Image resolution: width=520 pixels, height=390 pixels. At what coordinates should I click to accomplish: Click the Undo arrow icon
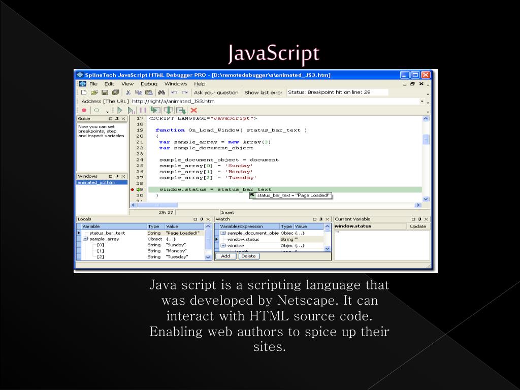click(x=175, y=92)
